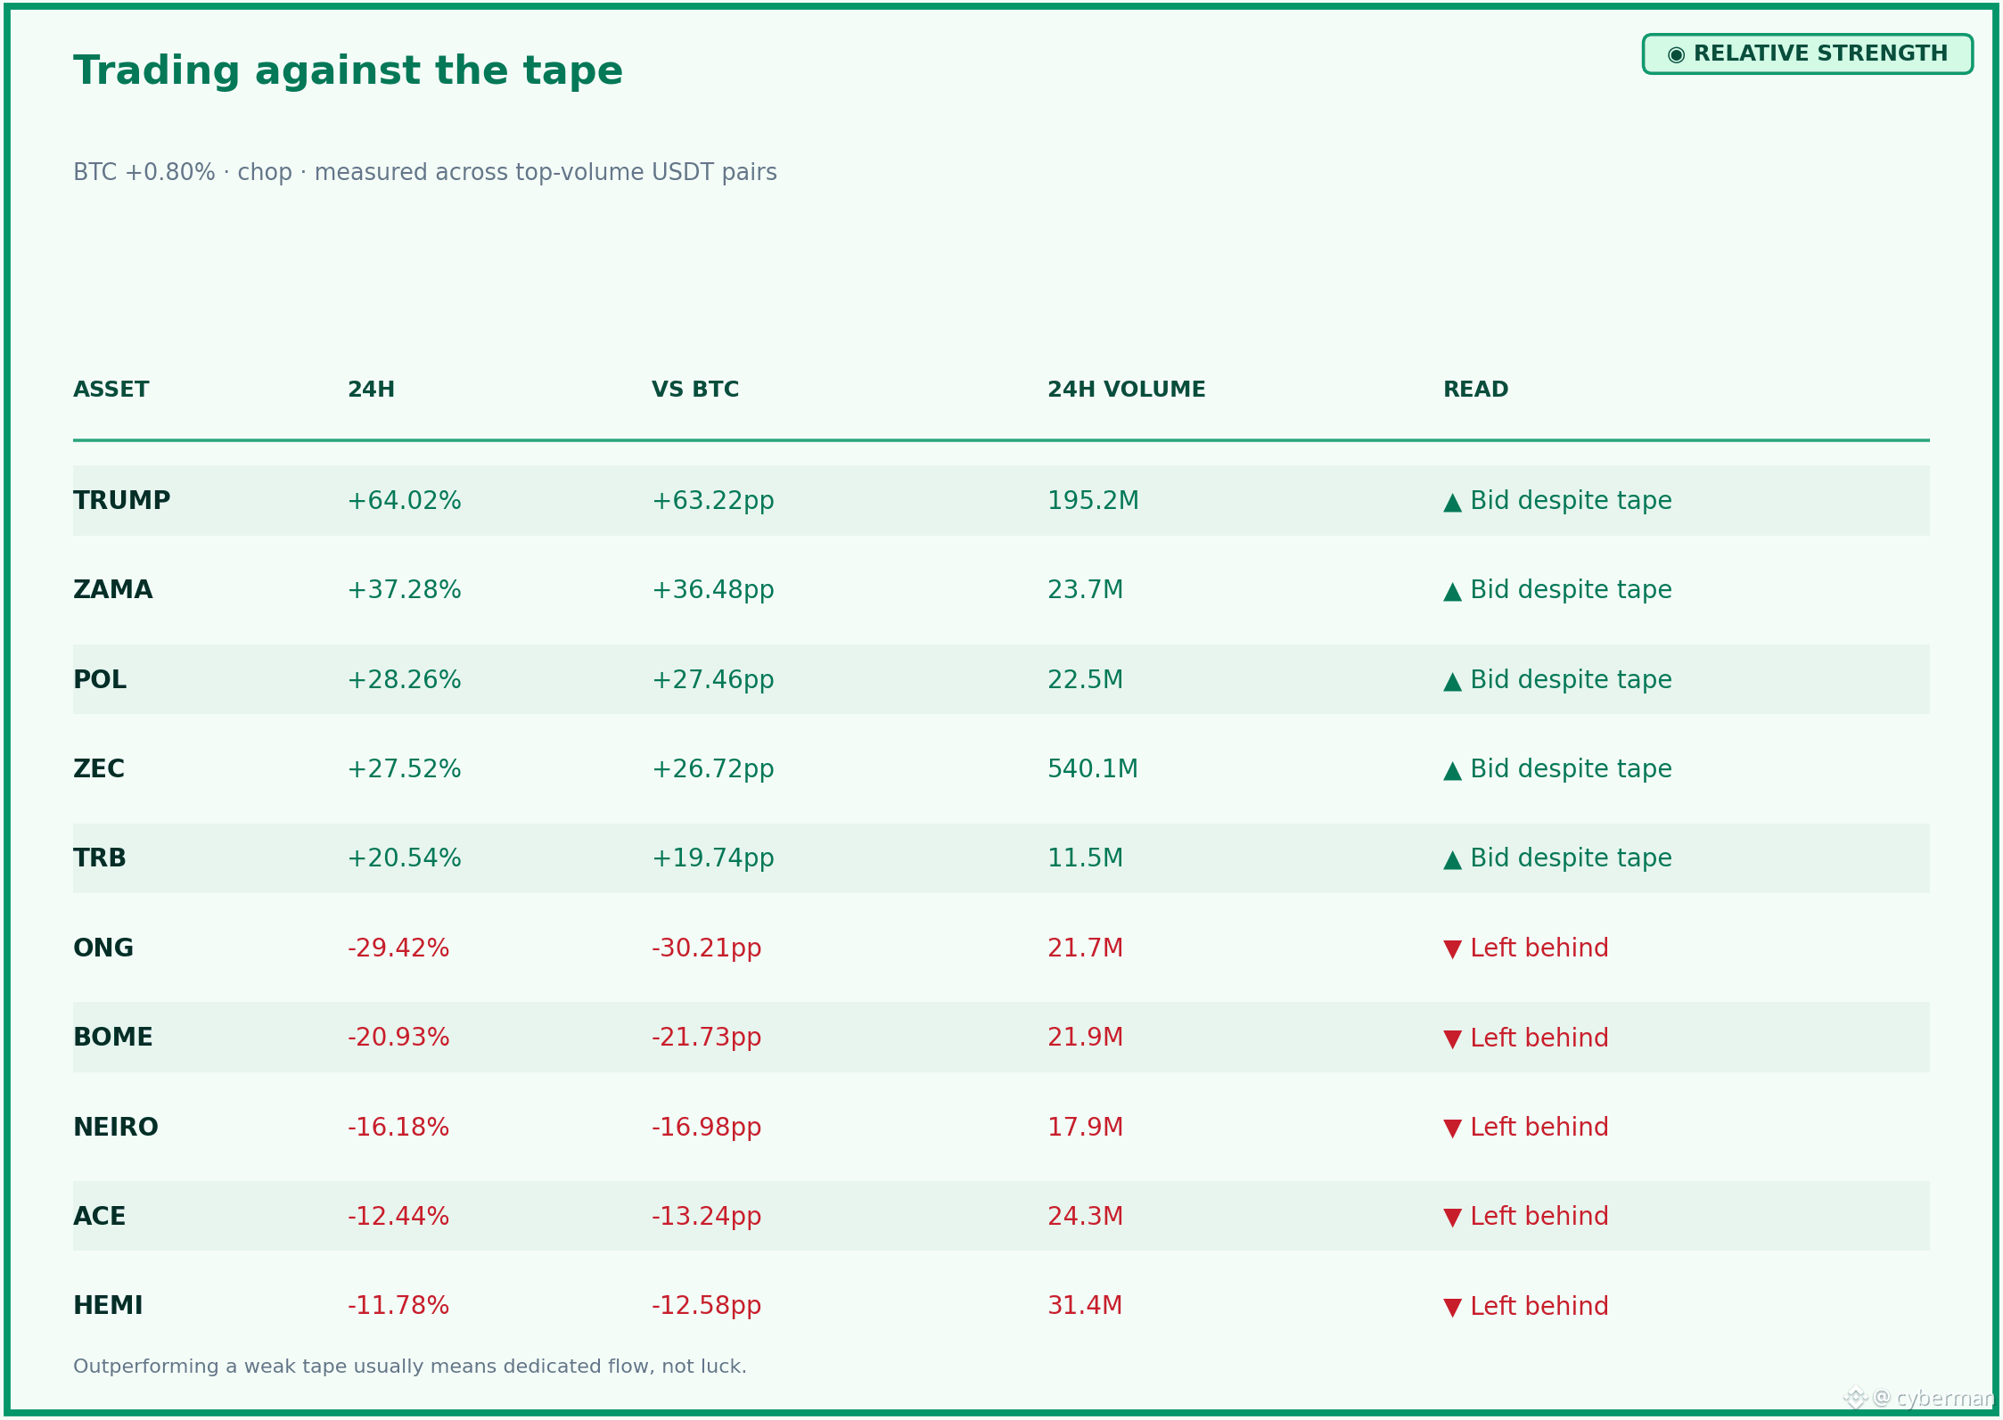Click the green up-triangle in the ZAMA row
The width and height of the screenshot is (2003, 1420).
pos(1452,592)
